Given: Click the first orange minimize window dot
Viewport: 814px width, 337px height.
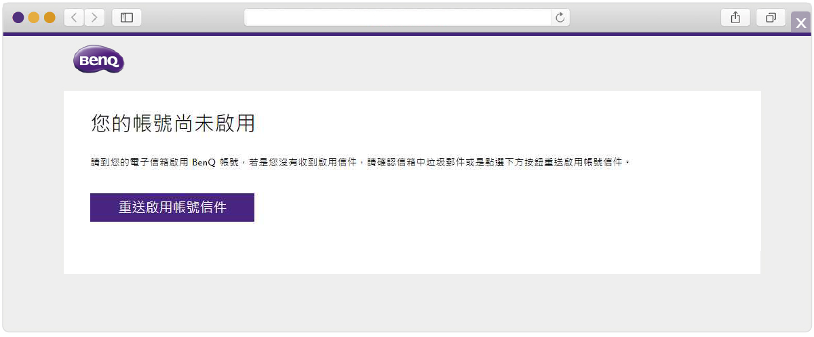Looking at the screenshot, I should pyautogui.click(x=34, y=18).
